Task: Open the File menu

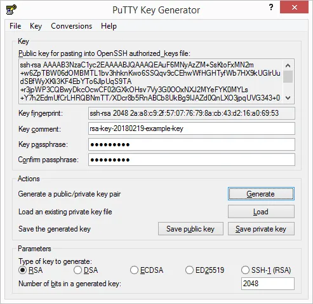Action: 15,26
